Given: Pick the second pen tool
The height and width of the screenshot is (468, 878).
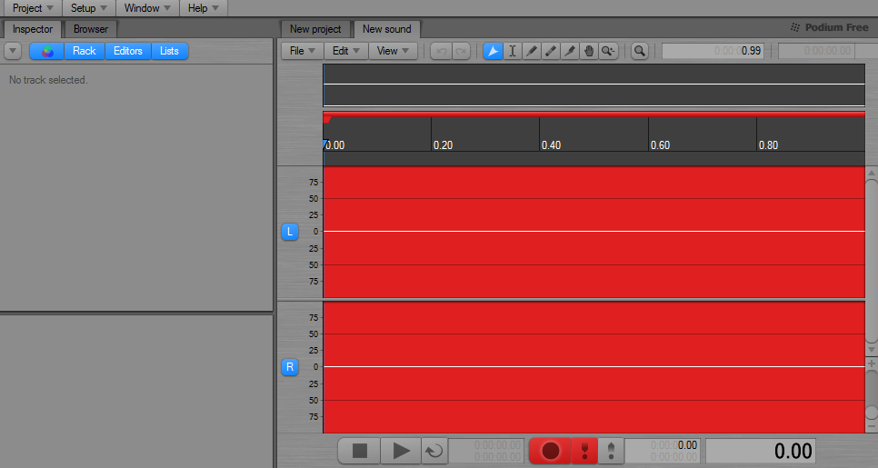Looking at the screenshot, I should [551, 51].
